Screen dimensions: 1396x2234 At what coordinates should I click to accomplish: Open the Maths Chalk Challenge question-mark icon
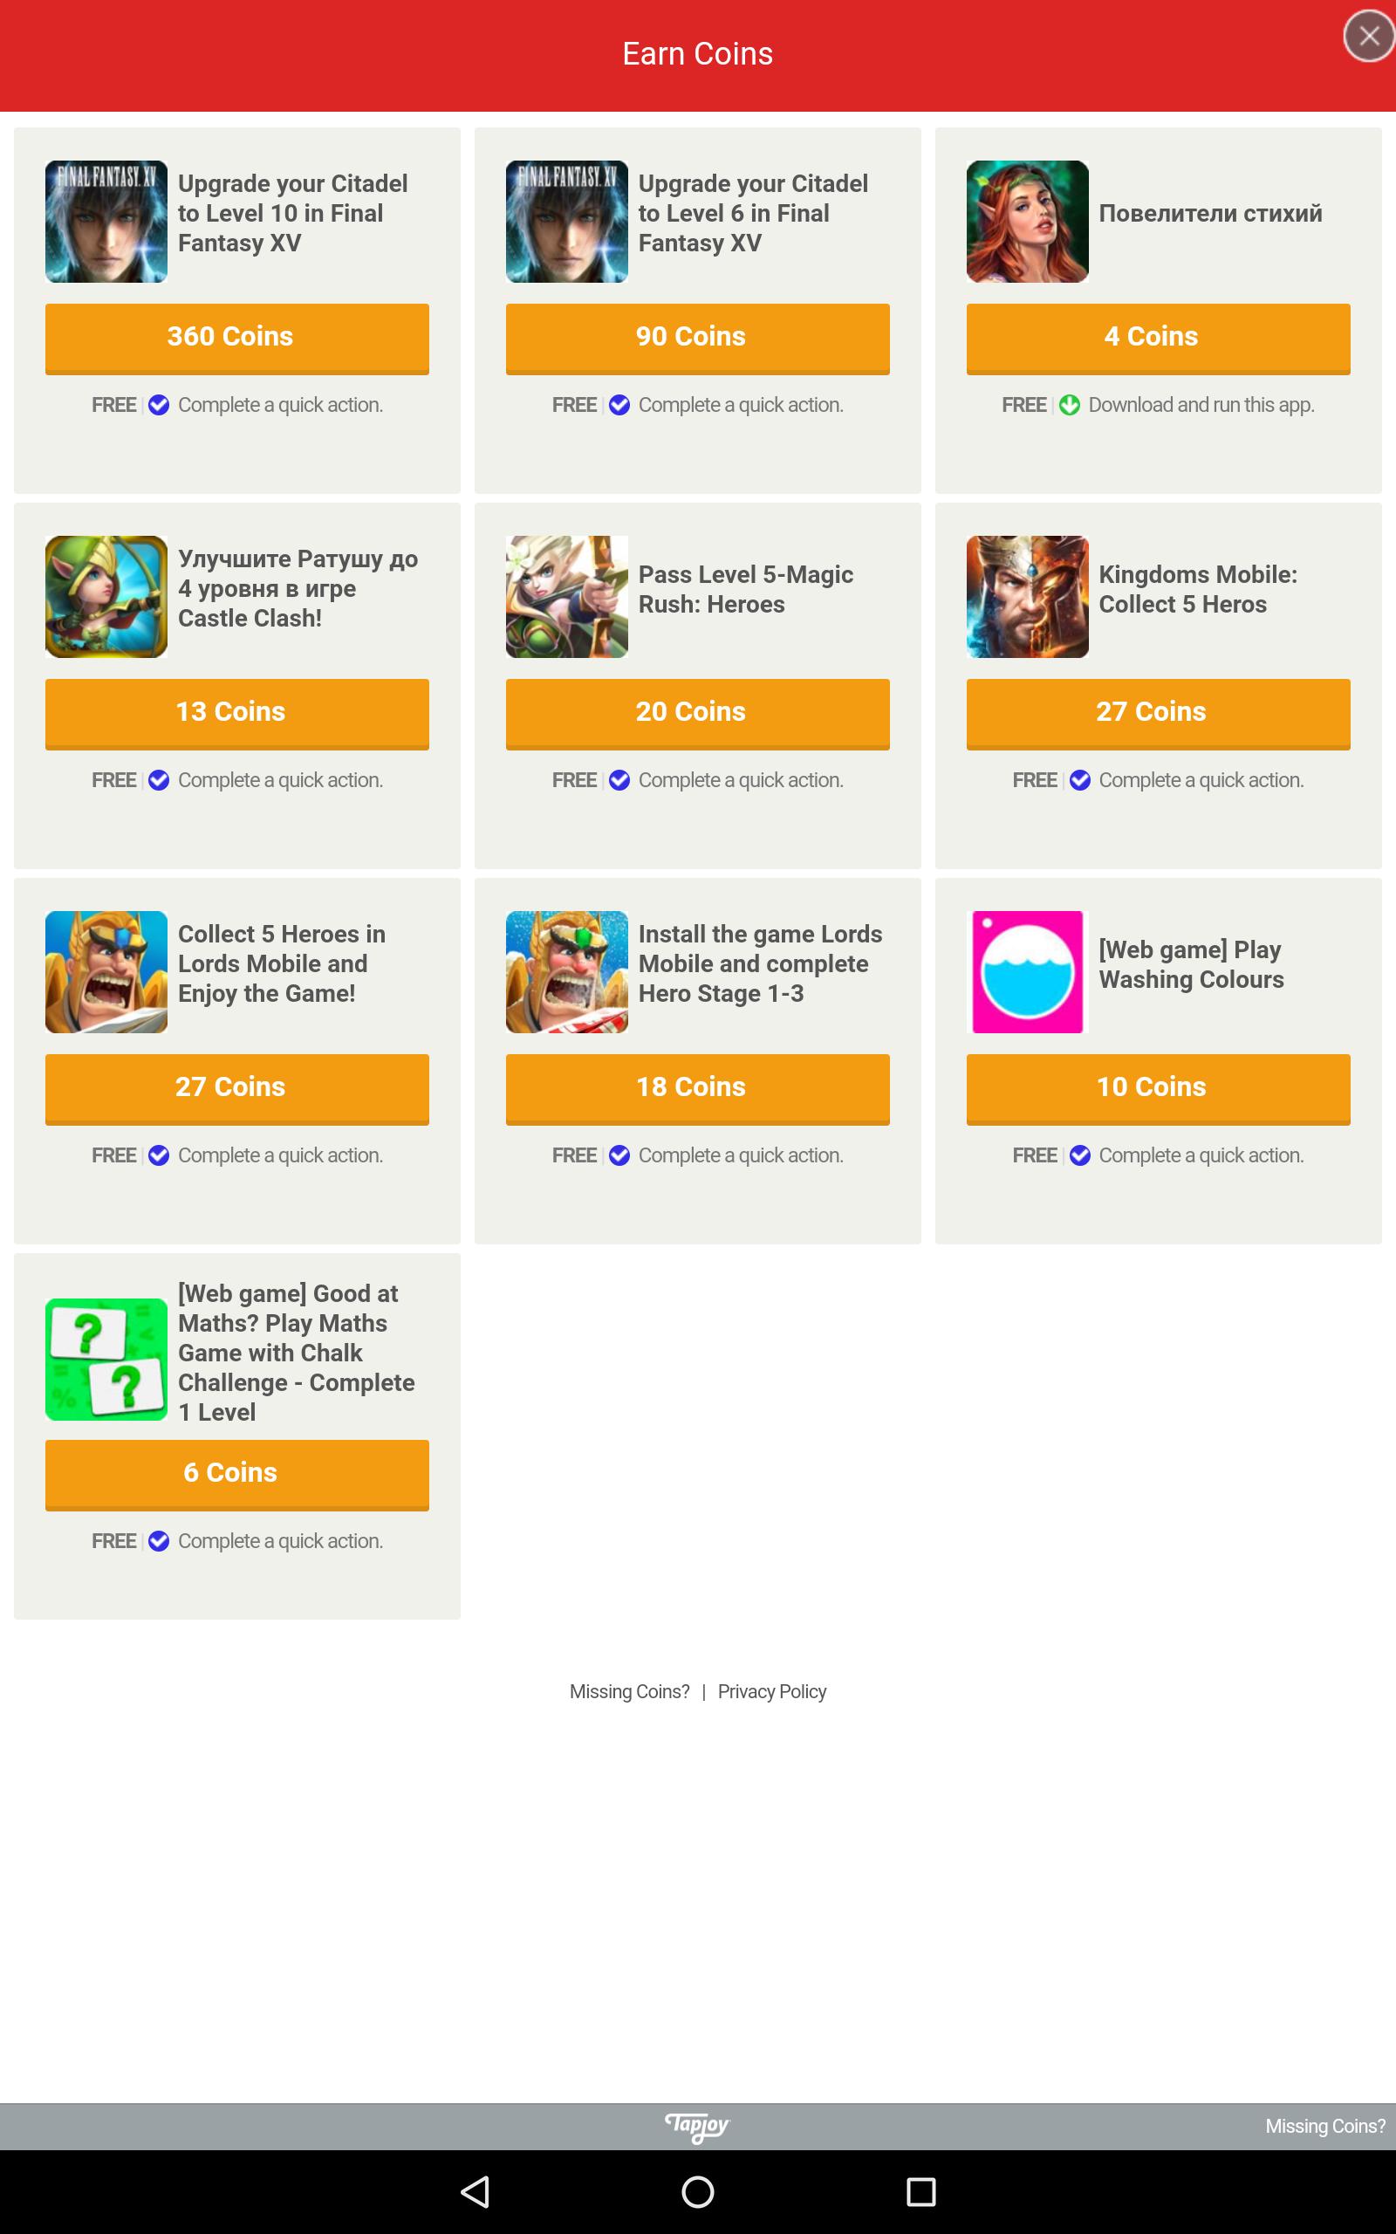tap(106, 1359)
